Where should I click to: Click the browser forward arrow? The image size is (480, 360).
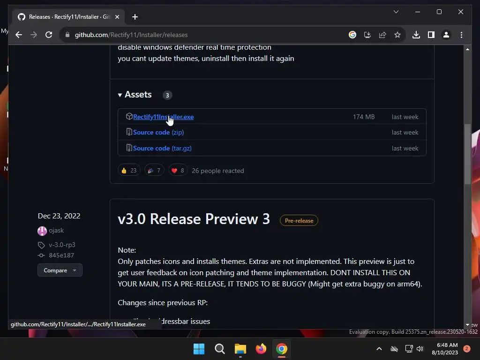tap(34, 35)
